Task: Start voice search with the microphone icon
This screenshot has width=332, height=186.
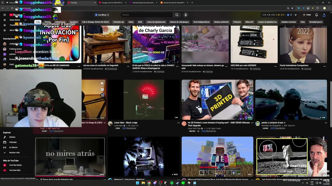Action: coord(185,15)
